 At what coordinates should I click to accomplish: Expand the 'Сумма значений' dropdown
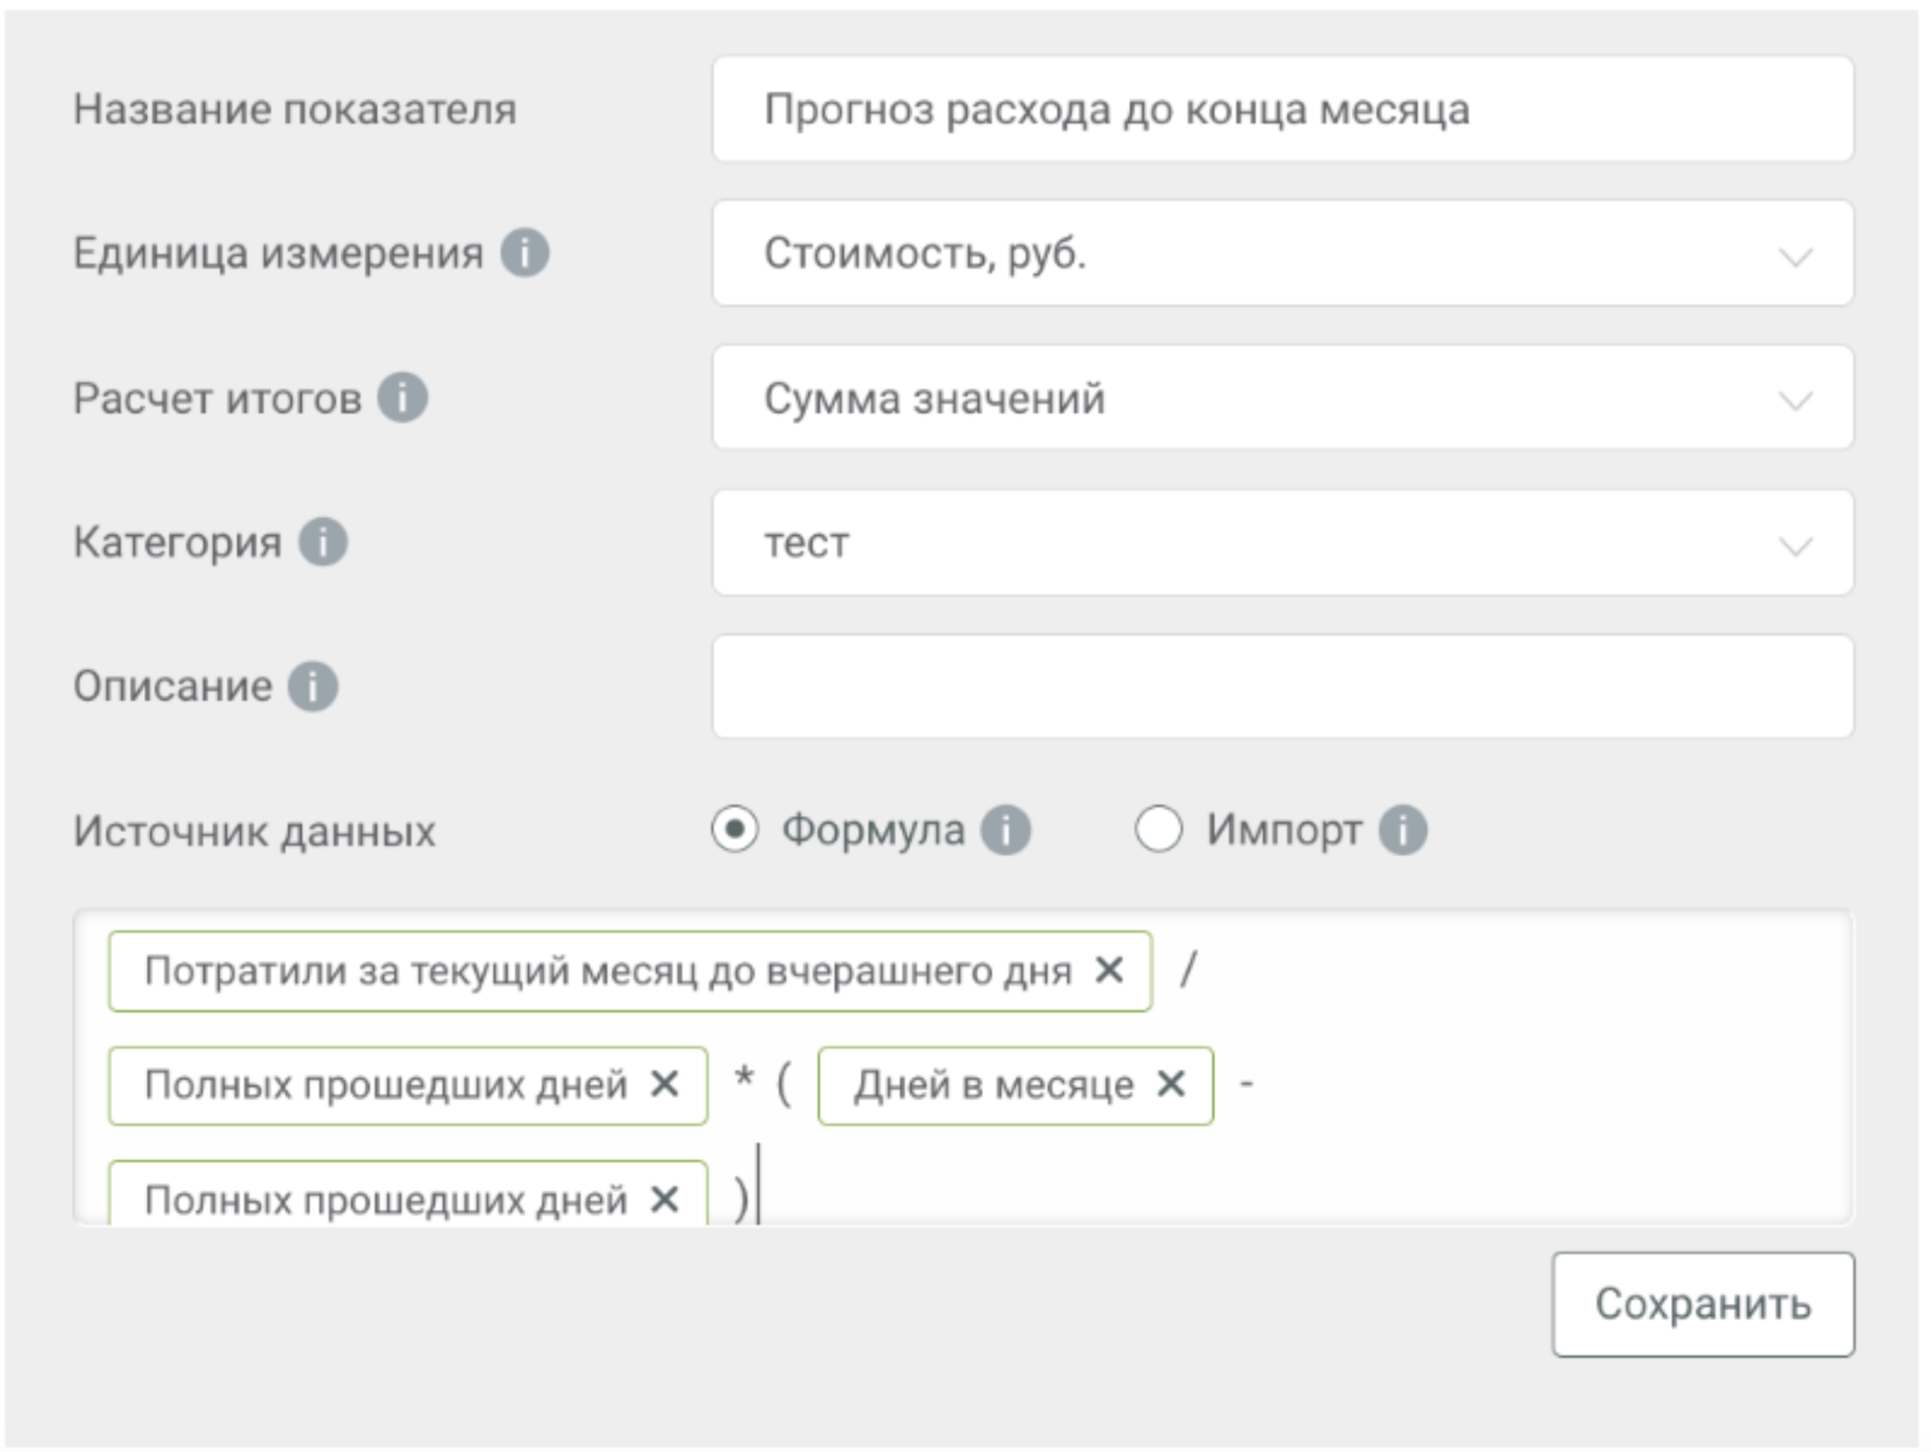pos(1282,399)
